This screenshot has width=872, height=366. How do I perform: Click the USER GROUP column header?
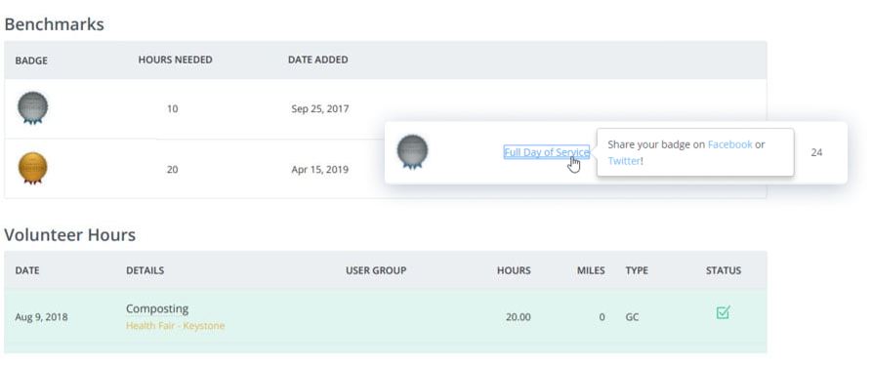point(376,270)
